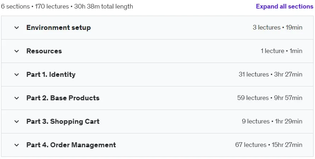
Task: Expand Part 3. Shopping Cart chevron arrow
Action: pos(17,122)
